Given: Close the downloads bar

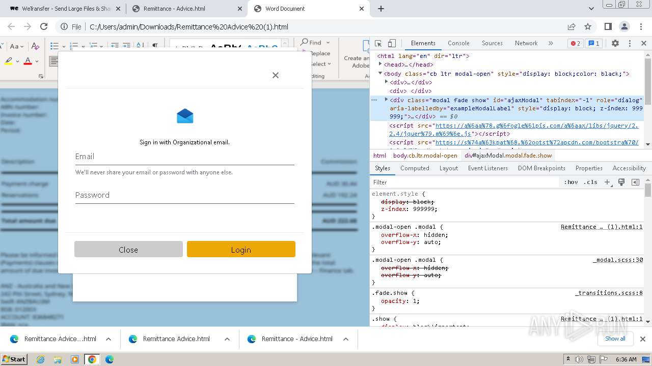Looking at the screenshot, I should pyautogui.click(x=643, y=339).
